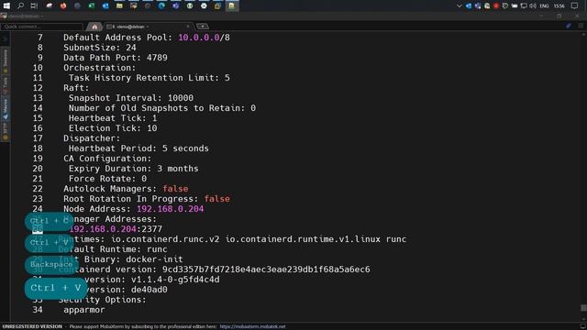
Task: Click 'Heartbeat Period: 5 seconds' line
Action: [138, 148]
